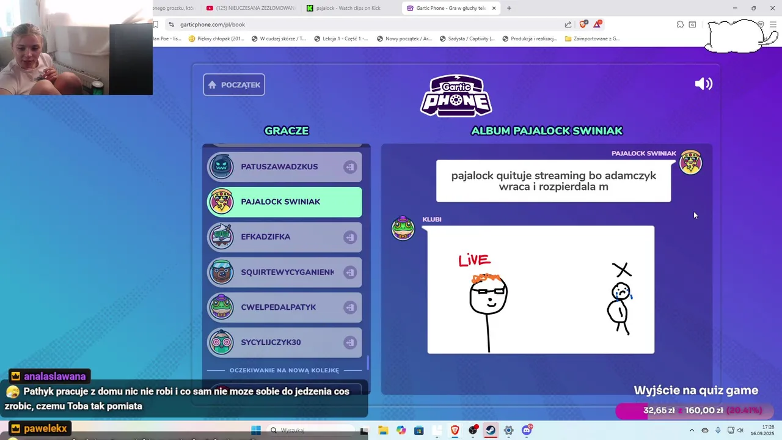
Task: Select player EFKADZIFKA in list
Action: pyautogui.click(x=285, y=237)
